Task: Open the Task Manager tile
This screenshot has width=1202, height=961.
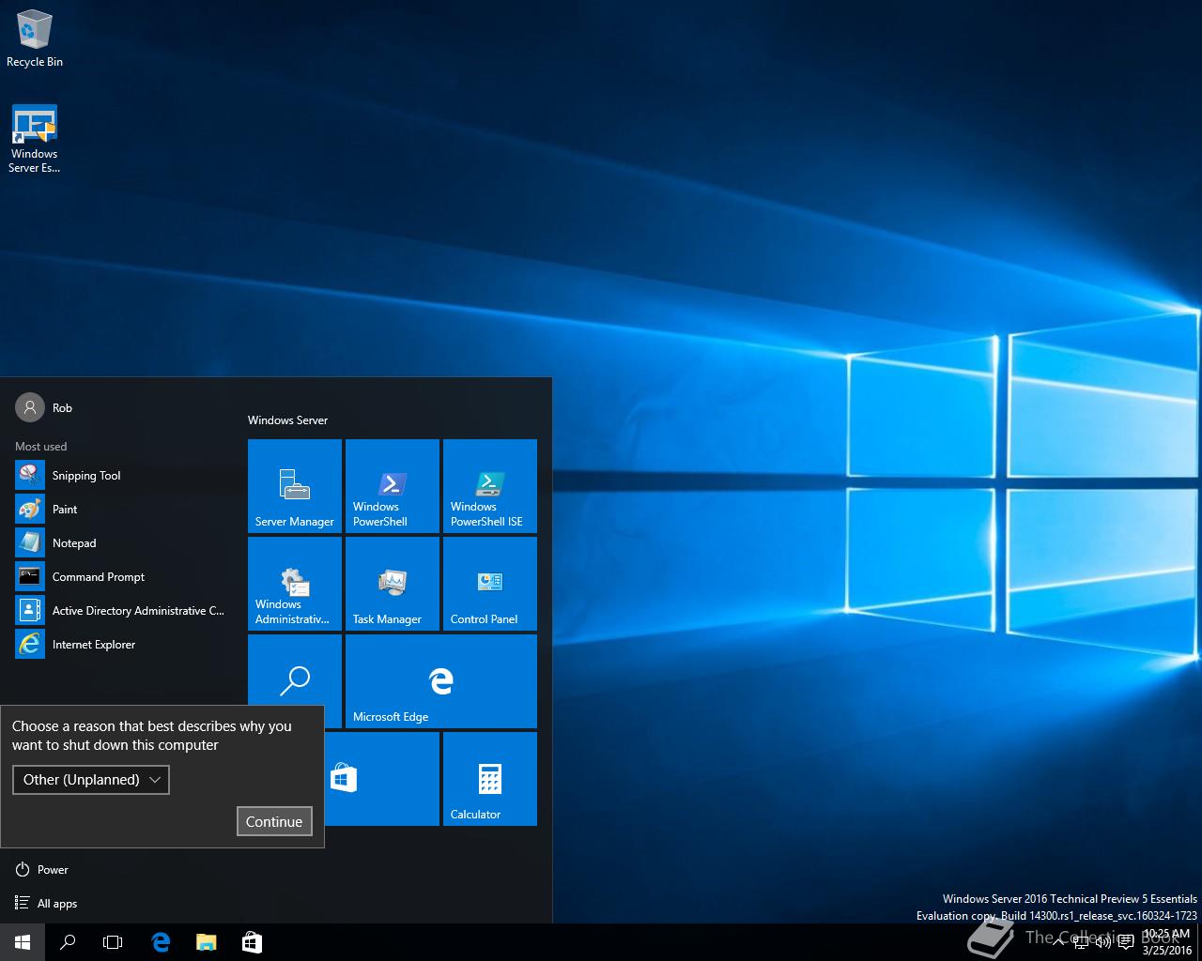Action: coord(393,584)
